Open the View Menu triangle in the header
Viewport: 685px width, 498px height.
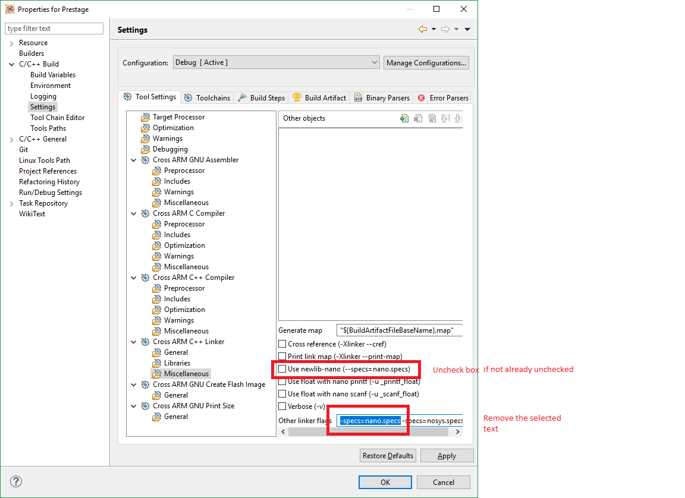[x=467, y=29]
